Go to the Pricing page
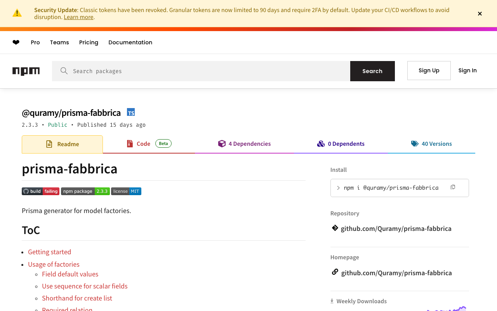 89,42
